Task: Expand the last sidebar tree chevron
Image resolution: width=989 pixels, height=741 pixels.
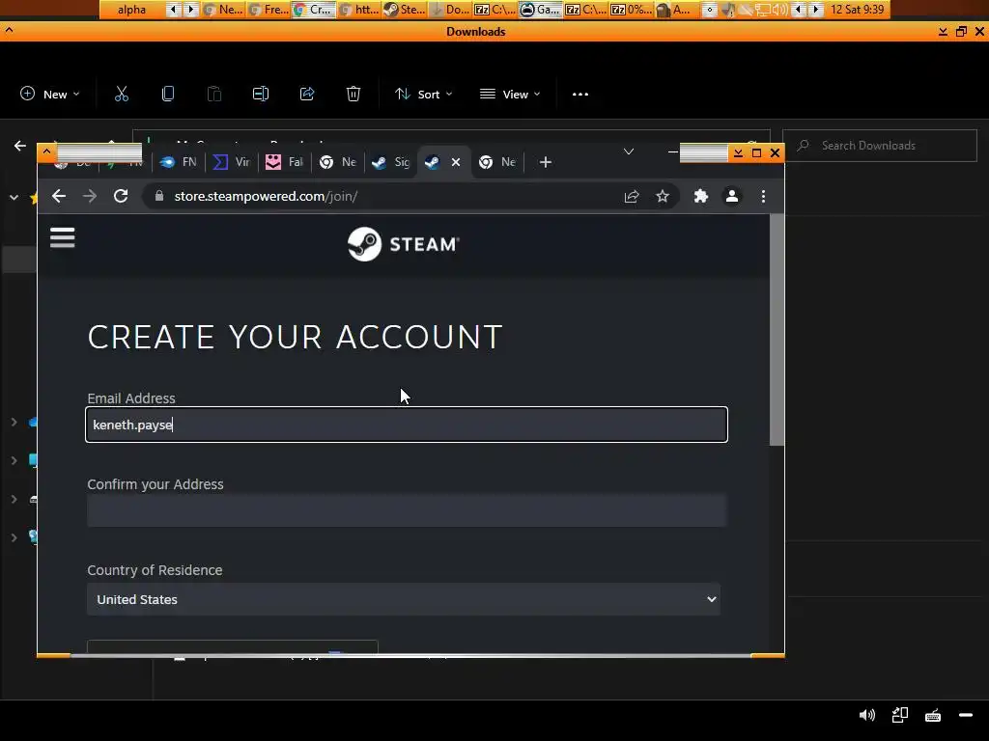Action: coord(14,537)
